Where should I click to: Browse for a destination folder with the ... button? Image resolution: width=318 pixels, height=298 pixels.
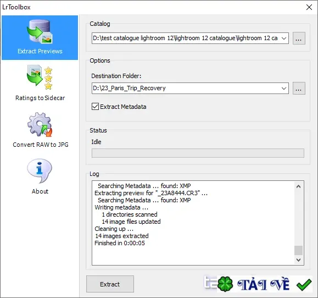[299, 89]
